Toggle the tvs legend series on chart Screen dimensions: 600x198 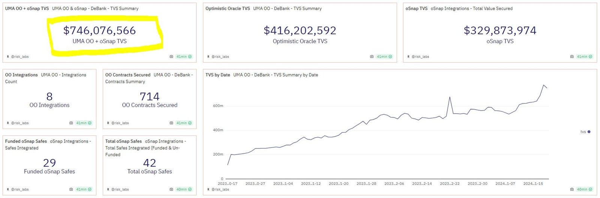pyautogui.click(x=585, y=132)
